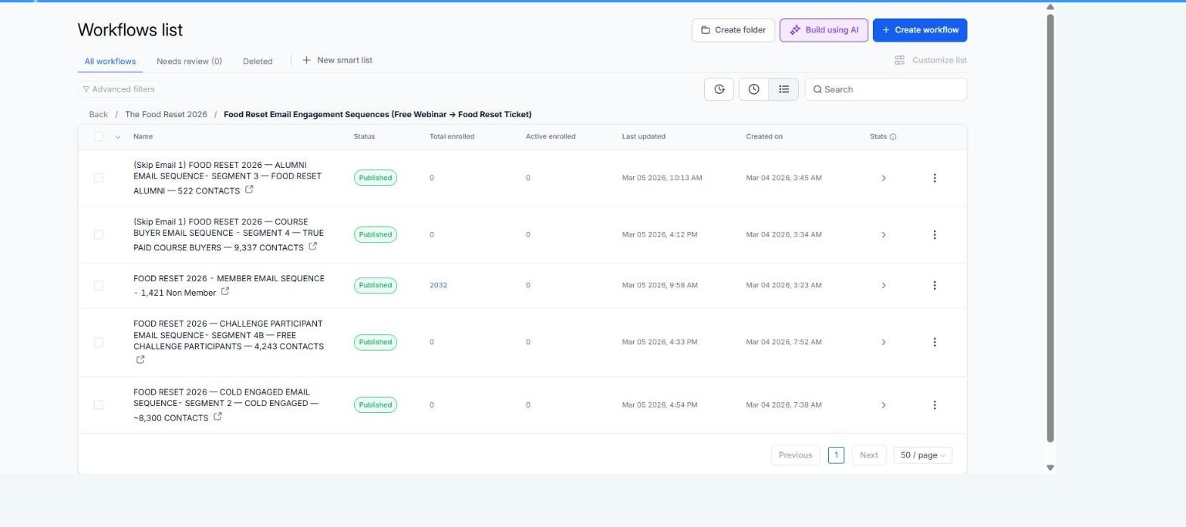
Task: Open the Deleted tab
Action: point(257,61)
